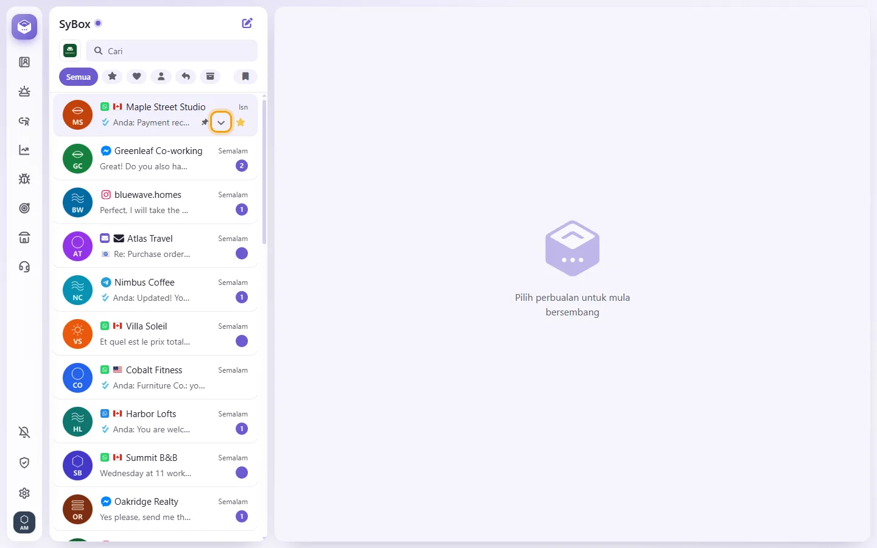Screen dimensions: 877x548
Task: Open the Harbor Lofts conversation
Action: 155,421
